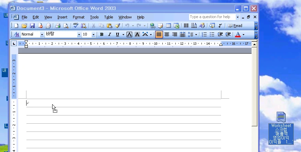The width and height of the screenshot is (301, 152).
Task: Open the Tools menu
Action: [x=94, y=17]
